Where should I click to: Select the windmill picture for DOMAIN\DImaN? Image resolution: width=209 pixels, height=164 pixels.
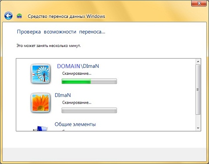coord(40,74)
